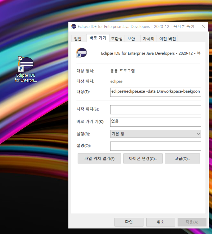Open the 호환성 tab
212x234 pixels.
pyautogui.click(x=117, y=39)
